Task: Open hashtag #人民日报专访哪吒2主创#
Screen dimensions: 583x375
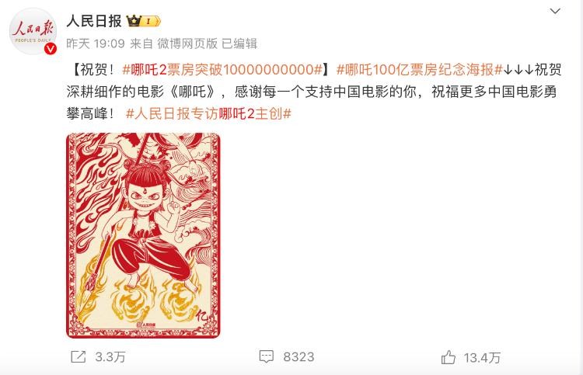Action: pyautogui.click(x=208, y=113)
